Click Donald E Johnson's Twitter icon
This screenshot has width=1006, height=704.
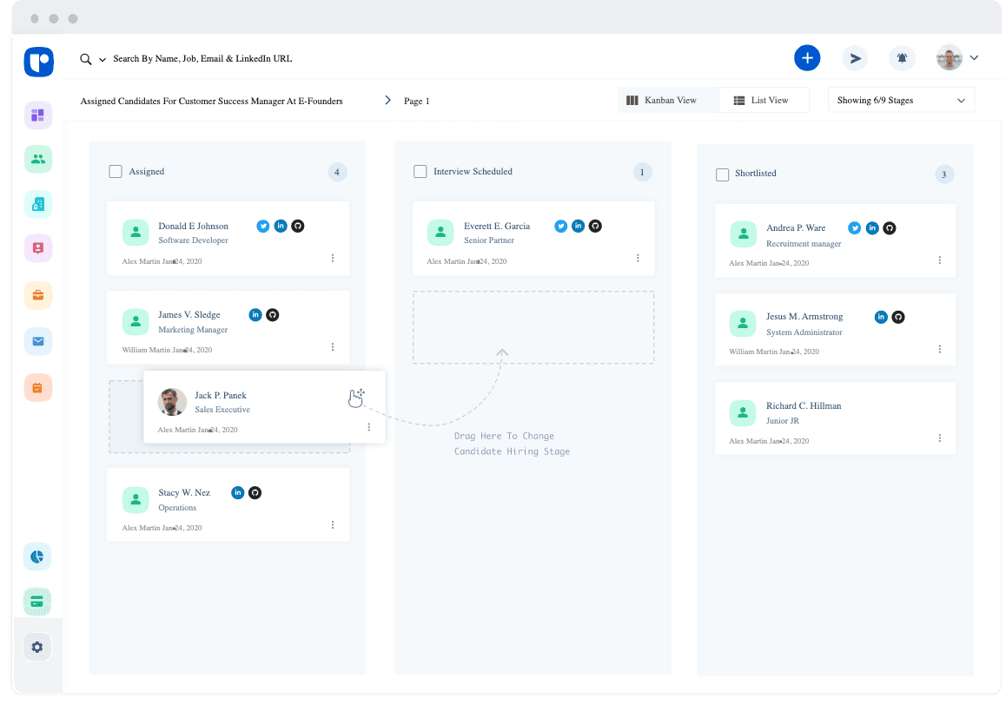pos(263,226)
